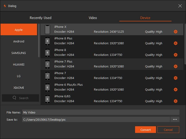Screen dimensions: 186x139
Task: Click the gear icon for iPhone 6/6S
Action: [175, 101]
